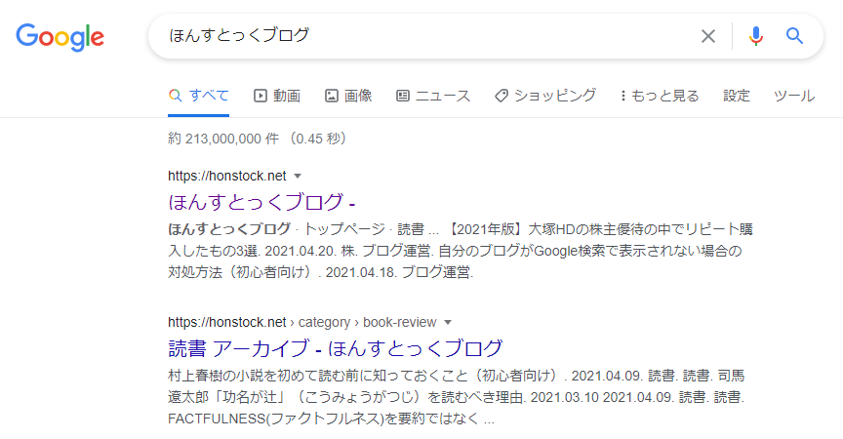Open the ショッピング tab

pyautogui.click(x=545, y=96)
